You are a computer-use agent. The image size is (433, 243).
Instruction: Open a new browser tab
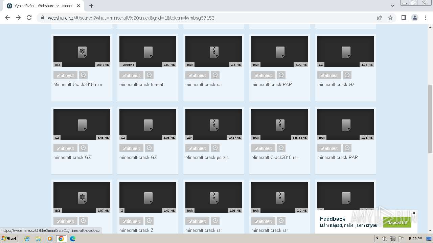click(x=91, y=6)
